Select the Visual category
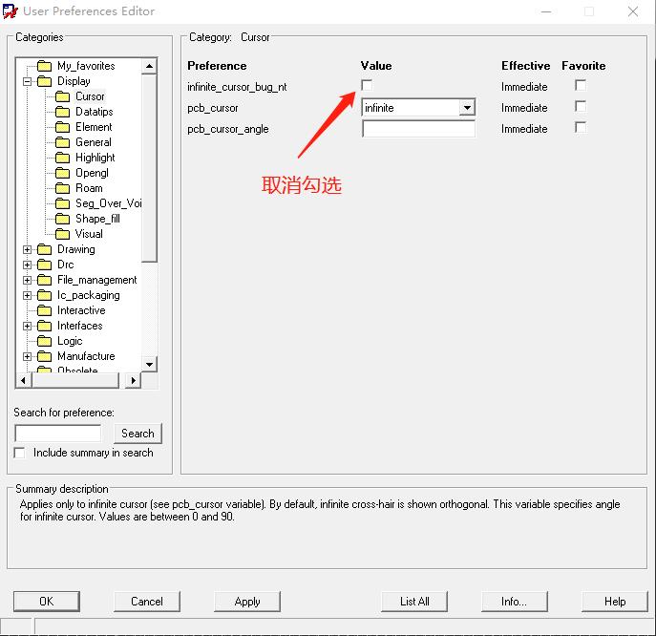This screenshot has height=636, width=656. click(89, 234)
